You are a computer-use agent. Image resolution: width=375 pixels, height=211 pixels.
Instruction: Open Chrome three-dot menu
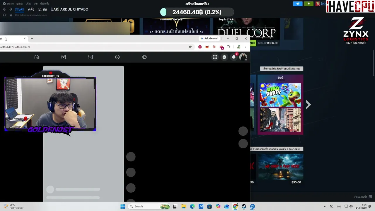click(246, 47)
